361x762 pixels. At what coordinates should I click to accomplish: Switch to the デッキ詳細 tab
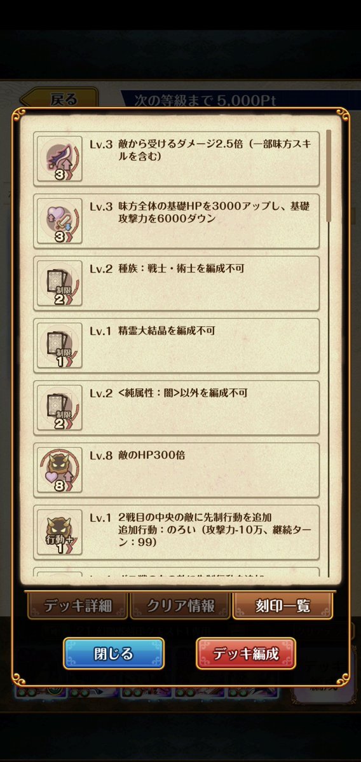78,606
